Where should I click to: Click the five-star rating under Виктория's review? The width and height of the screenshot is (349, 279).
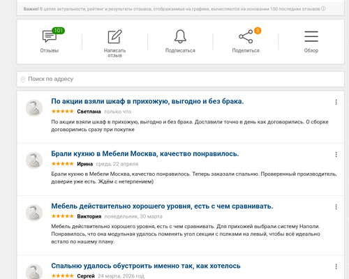pos(62,216)
